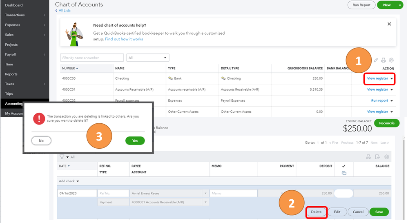Click the filter funnel icon in register
This screenshot has width=408, height=223.
pyautogui.click(x=62, y=157)
